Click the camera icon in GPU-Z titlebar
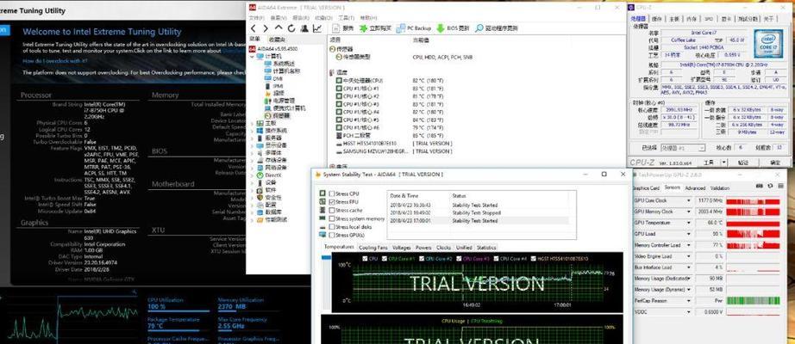Screen dimensions: 795x344 (761, 186)
